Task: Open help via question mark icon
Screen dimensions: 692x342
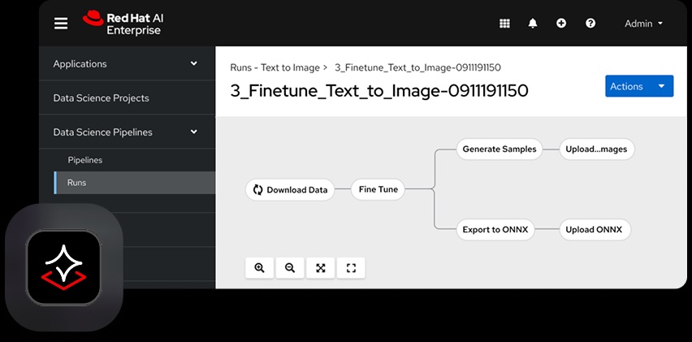Action: pyautogui.click(x=590, y=24)
